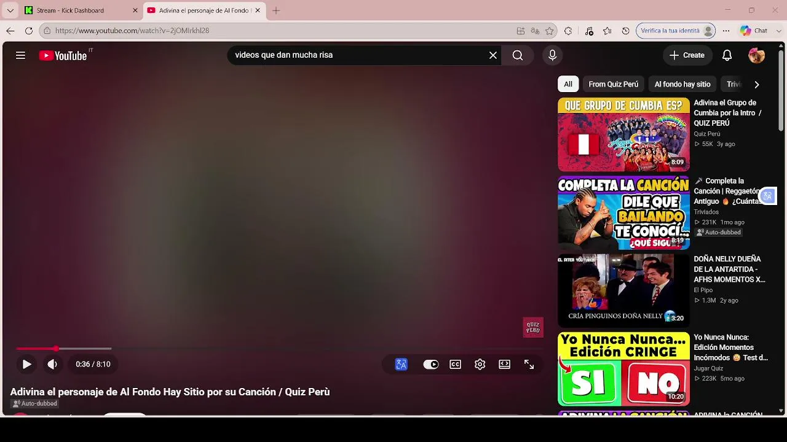The width and height of the screenshot is (787, 442).
Task: Close the Stream - Kick Dashboard tab
Action: tap(135, 10)
